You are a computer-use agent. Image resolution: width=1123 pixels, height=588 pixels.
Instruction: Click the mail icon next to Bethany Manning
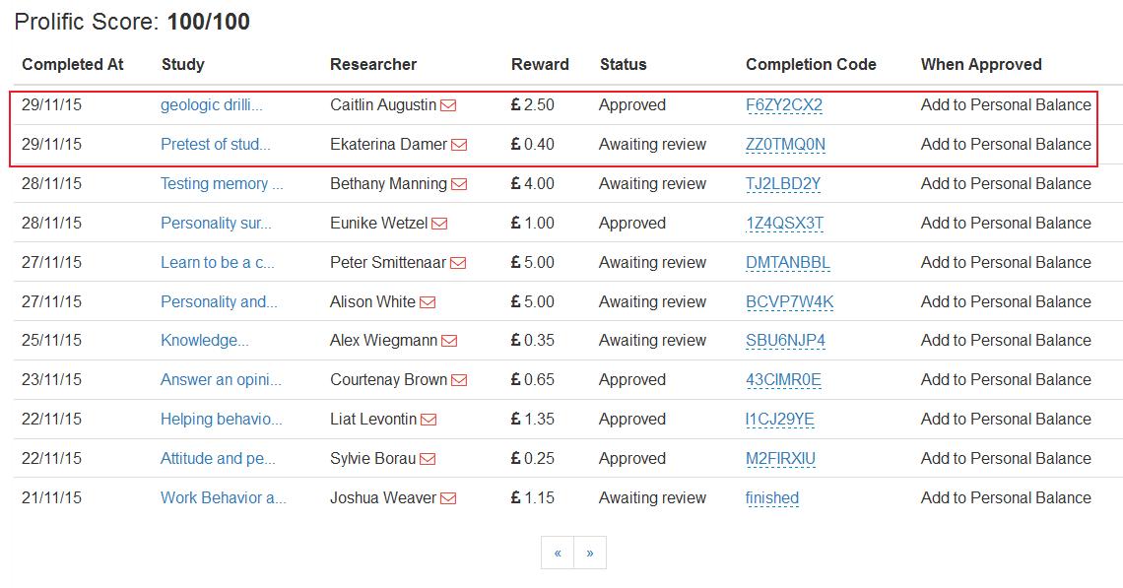tap(459, 184)
